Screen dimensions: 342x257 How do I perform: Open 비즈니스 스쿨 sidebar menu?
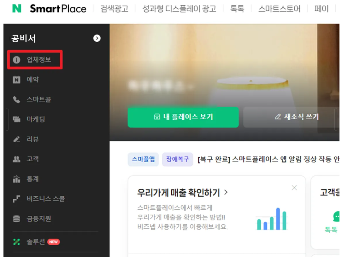click(46, 199)
